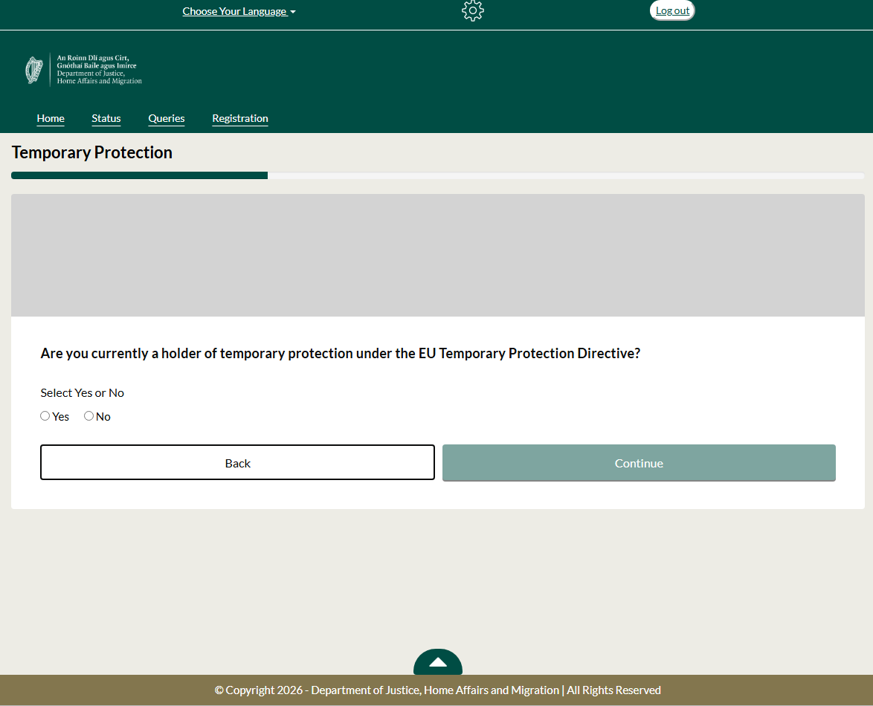This screenshot has width=873, height=706.
Task: Open the Choose Your Language dropdown
Action: pos(239,11)
